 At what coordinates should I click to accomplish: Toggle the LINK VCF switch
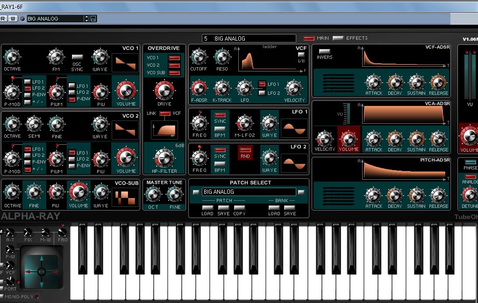[x=165, y=113]
